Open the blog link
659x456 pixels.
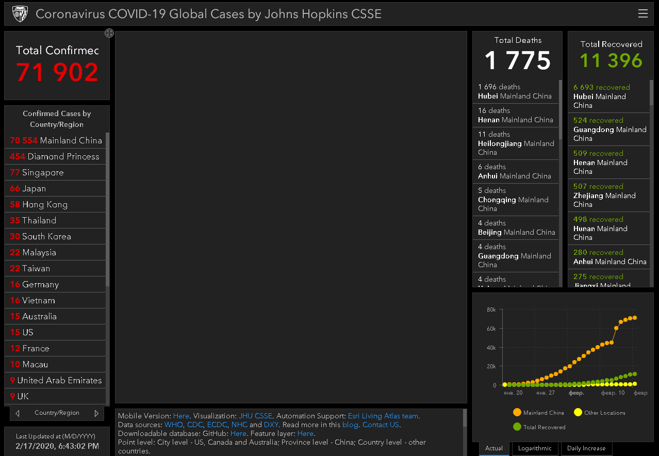tap(350, 425)
